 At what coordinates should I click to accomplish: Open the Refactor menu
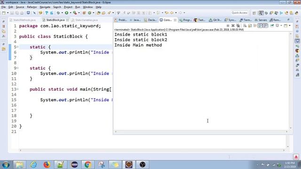pyautogui.click(x=32, y=7)
